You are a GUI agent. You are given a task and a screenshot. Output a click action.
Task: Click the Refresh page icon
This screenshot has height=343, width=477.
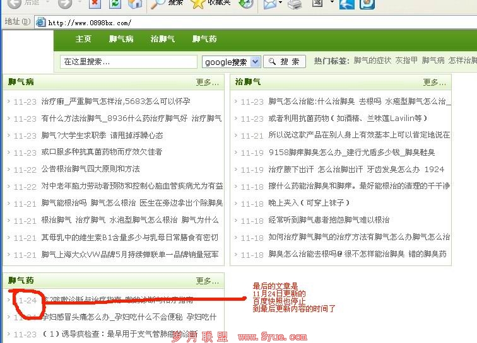click(115, 3)
